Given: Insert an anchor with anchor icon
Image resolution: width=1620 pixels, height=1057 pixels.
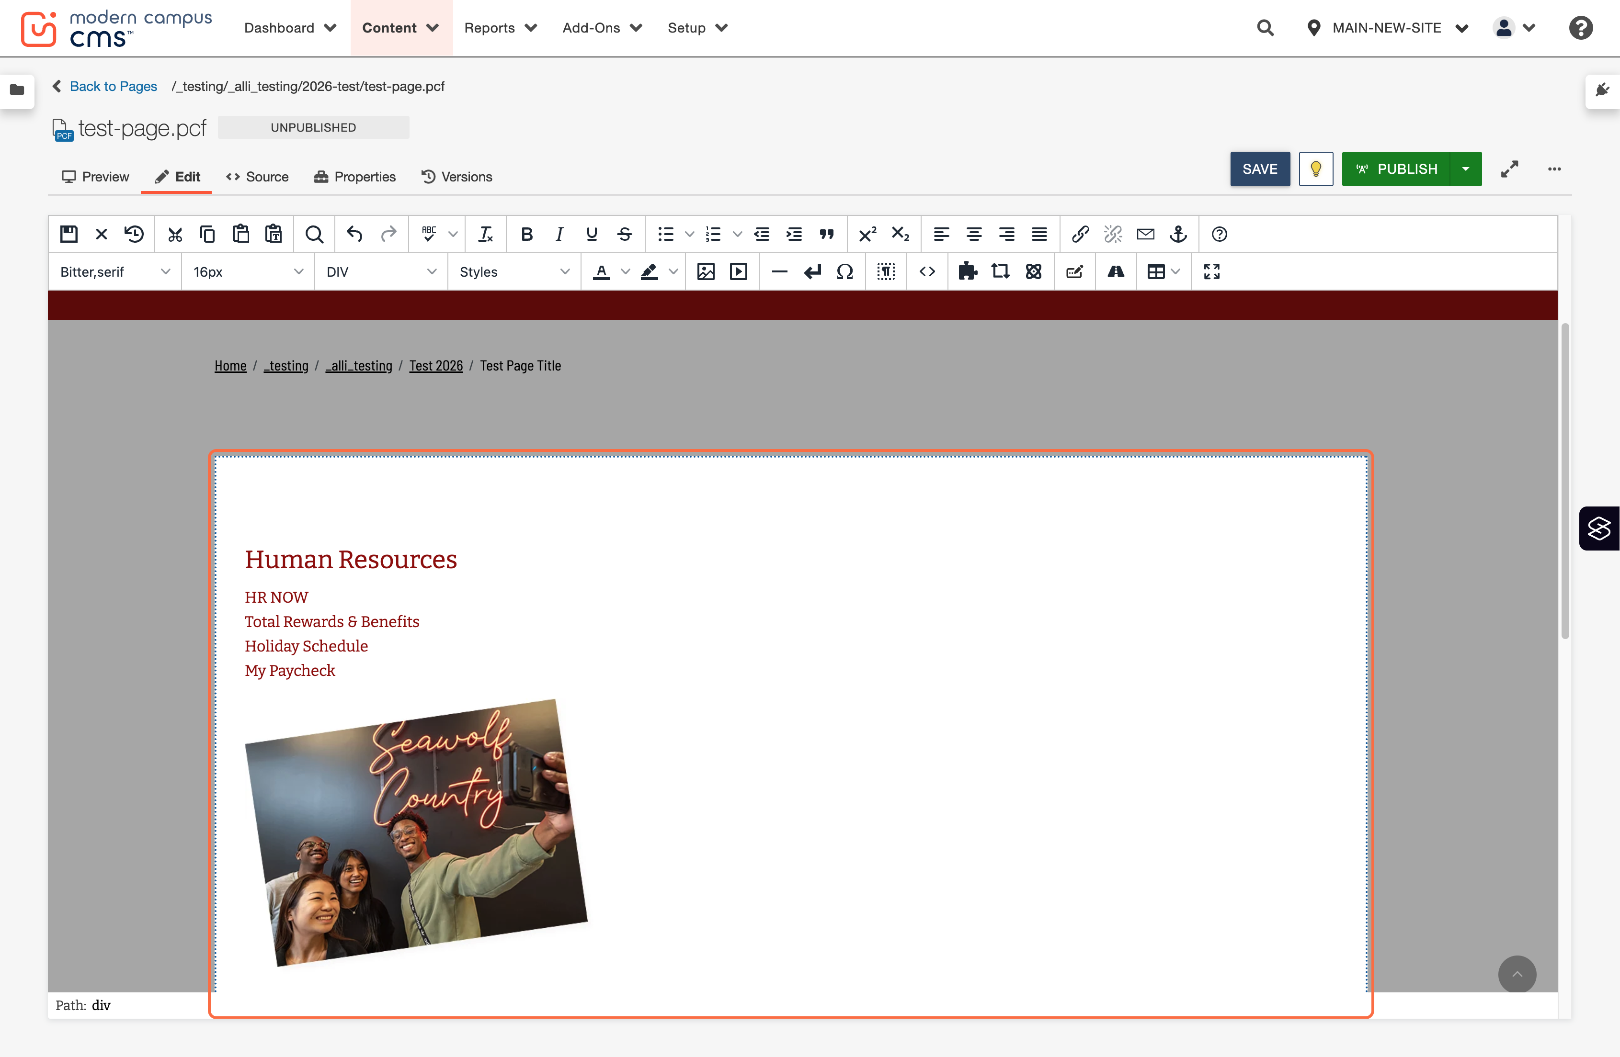Looking at the screenshot, I should pos(1178,234).
